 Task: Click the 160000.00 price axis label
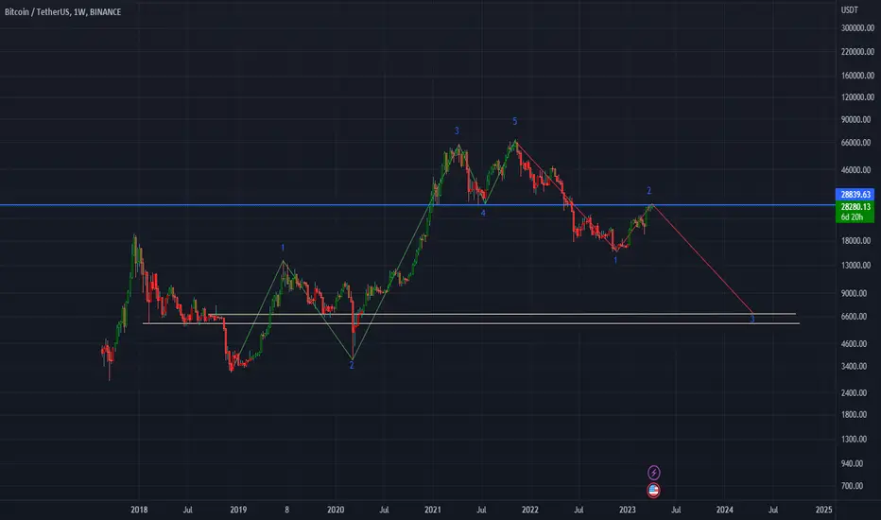[857, 76]
